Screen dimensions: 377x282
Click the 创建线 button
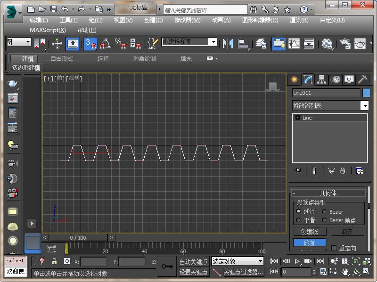[x=309, y=232]
